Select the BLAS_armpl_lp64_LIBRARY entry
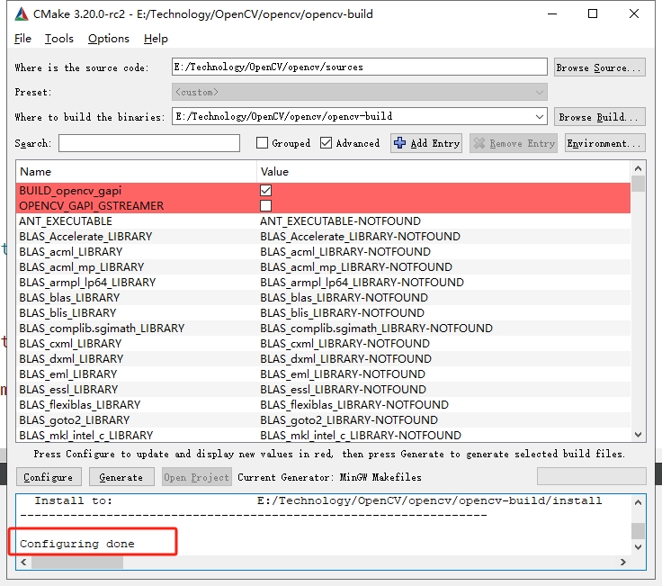 [88, 283]
